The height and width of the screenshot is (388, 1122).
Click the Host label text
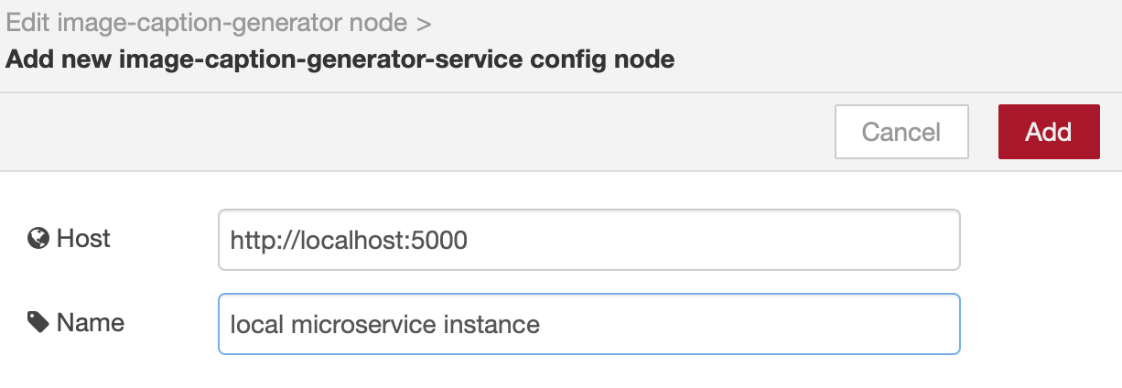83,239
